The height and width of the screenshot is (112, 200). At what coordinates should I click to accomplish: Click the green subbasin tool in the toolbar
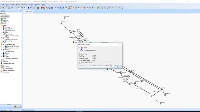tap(38, 8)
